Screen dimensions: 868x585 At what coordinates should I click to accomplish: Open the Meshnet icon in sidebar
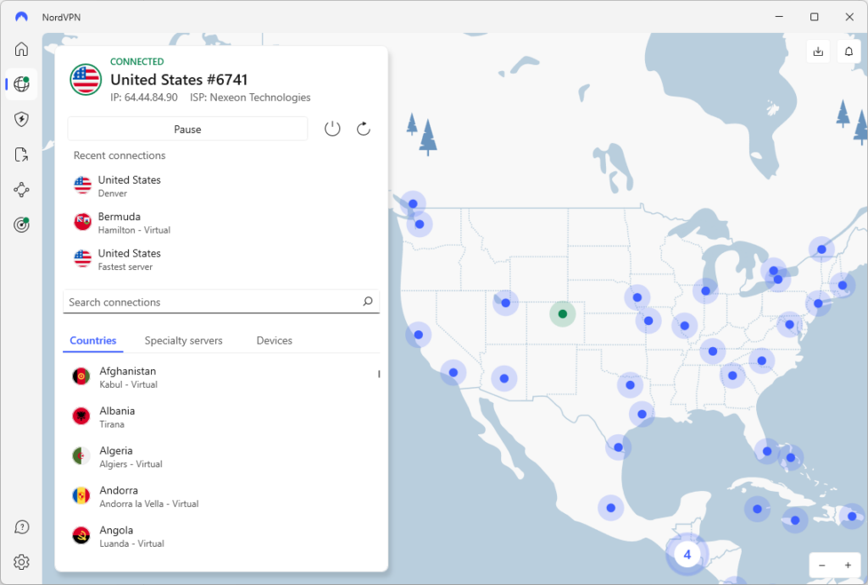coord(21,190)
